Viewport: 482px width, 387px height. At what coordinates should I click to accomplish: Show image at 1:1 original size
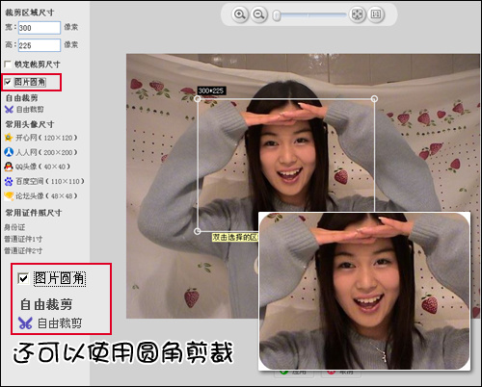coord(376,14)
